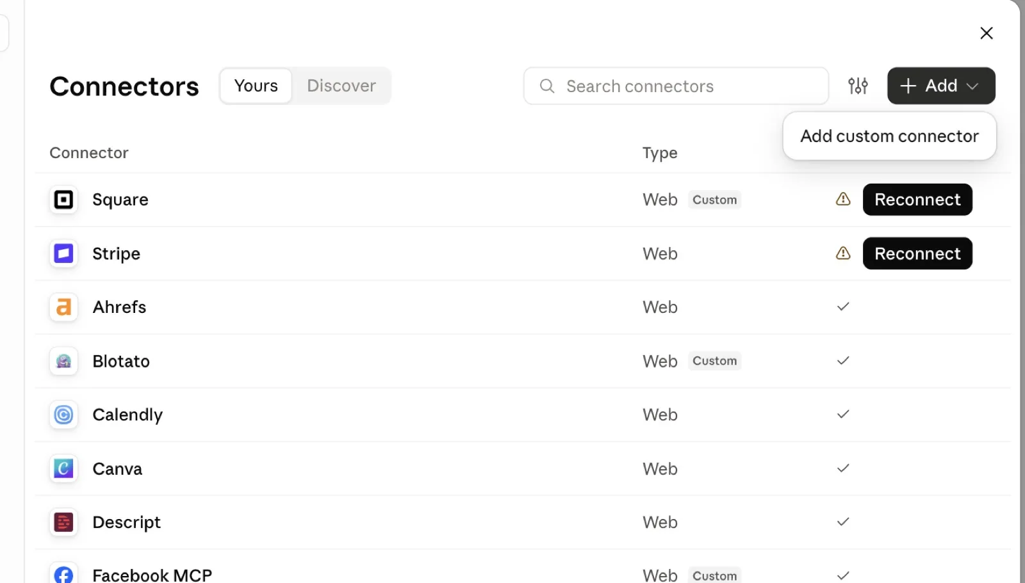
Task: Click the magnifier icon in search box
Action: [x=546, y=86]
